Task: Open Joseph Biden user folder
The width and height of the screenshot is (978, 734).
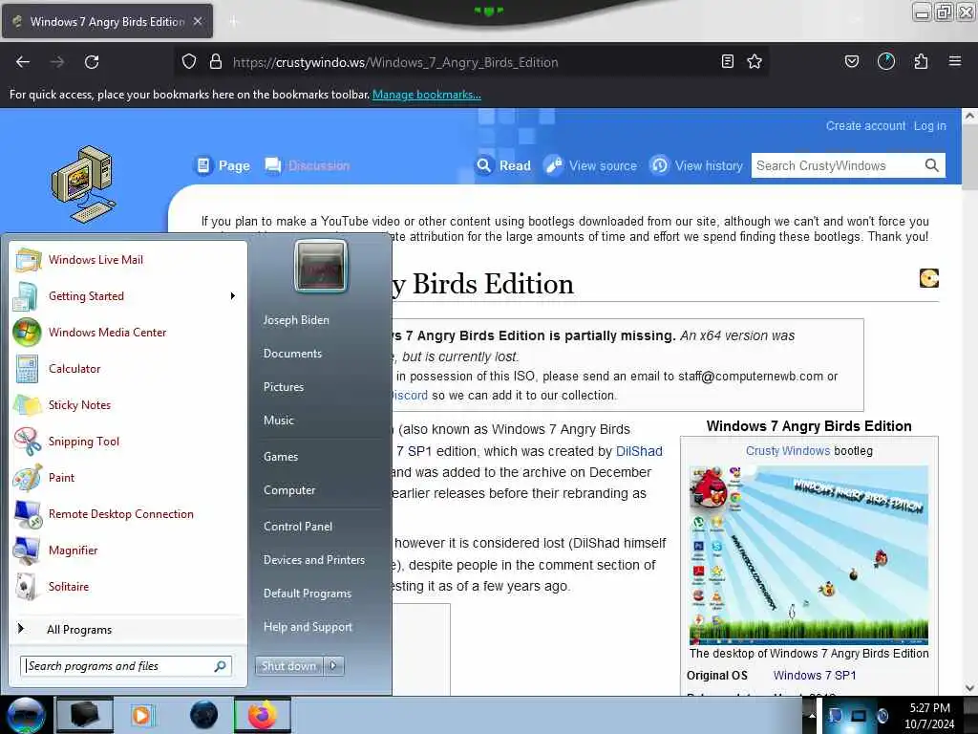Action: [x=296, y=319]
